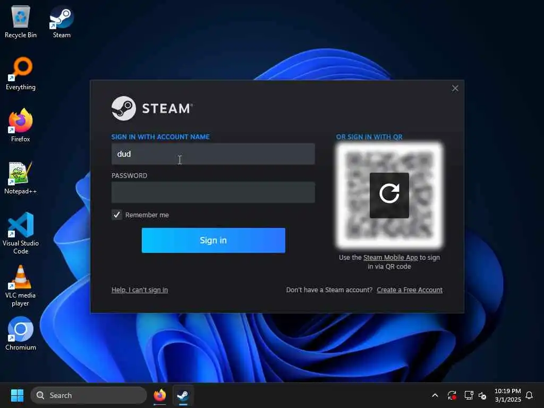This screenshot has width=544, height=408.
Task: Click the 'SIGN IN WITH ACCOUNT NAME' label
Action: 160,137
